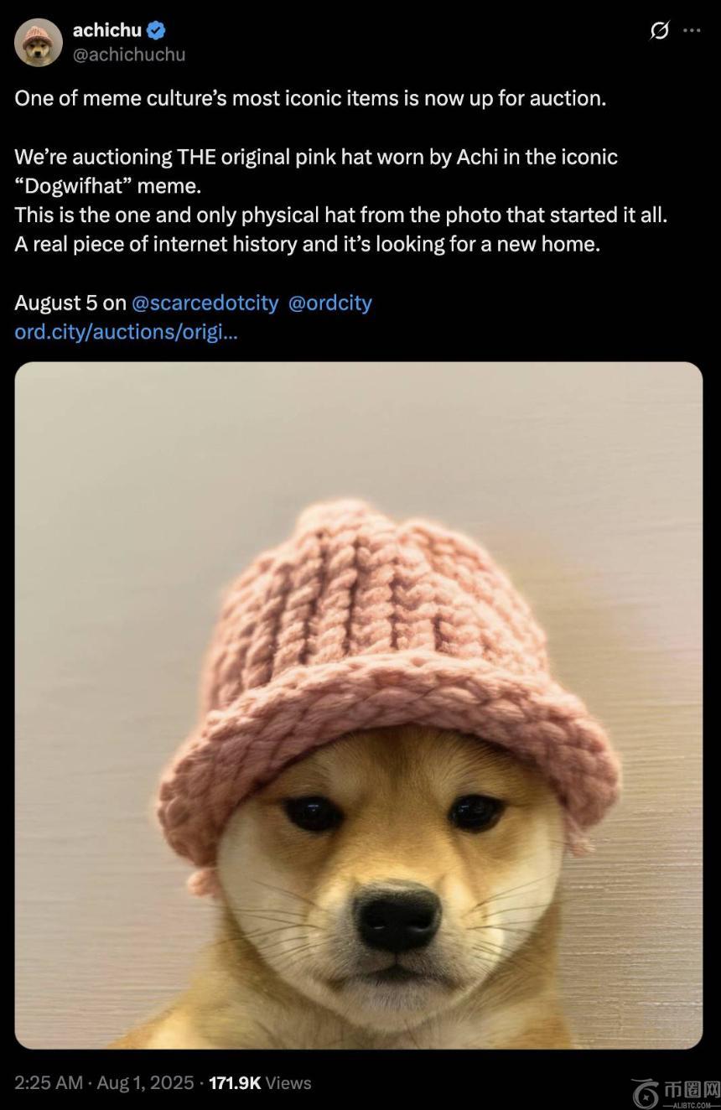Image resolution: width=721 pixels, height=1110 pixels.
Task: Click the display name achichu
Action: click(x=107, y=30)
